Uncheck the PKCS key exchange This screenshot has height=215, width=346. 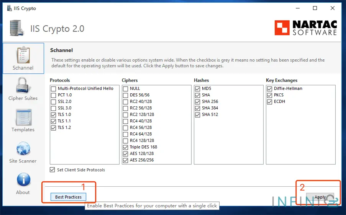click(269, 95)
